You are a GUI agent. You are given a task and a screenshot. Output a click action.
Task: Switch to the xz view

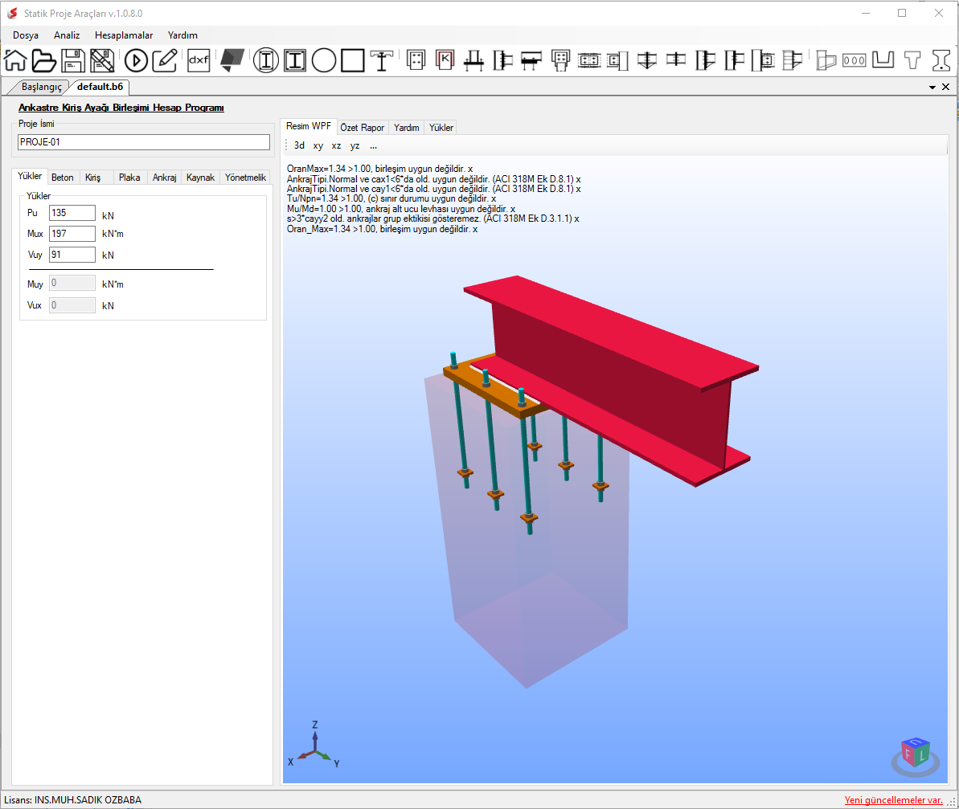(x=336, y=145)
